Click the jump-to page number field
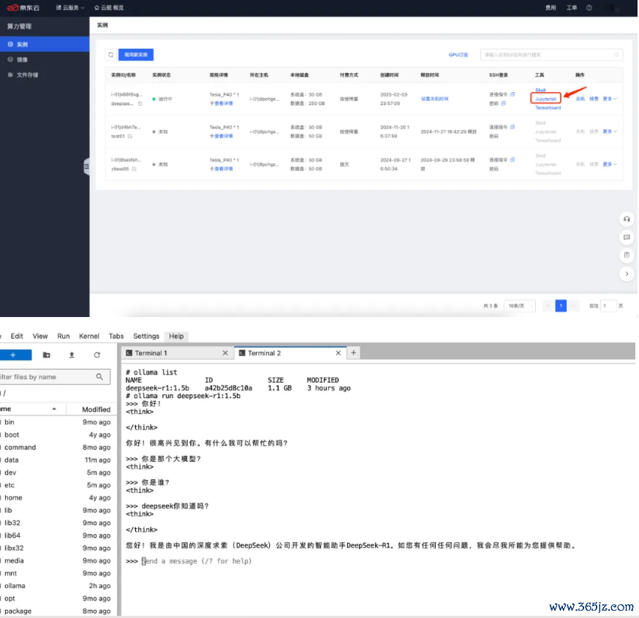This screenshot has height=618, width=639. point(608,306)
